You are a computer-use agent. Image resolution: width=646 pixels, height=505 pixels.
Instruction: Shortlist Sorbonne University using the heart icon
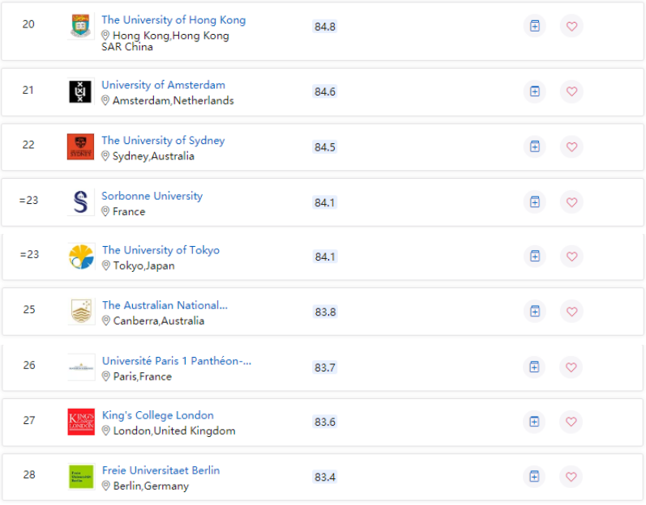point(571,202)
